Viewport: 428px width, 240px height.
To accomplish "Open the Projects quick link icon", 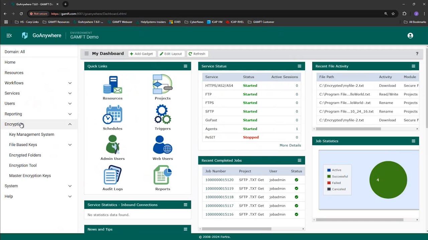I will (x=163, y=84).
